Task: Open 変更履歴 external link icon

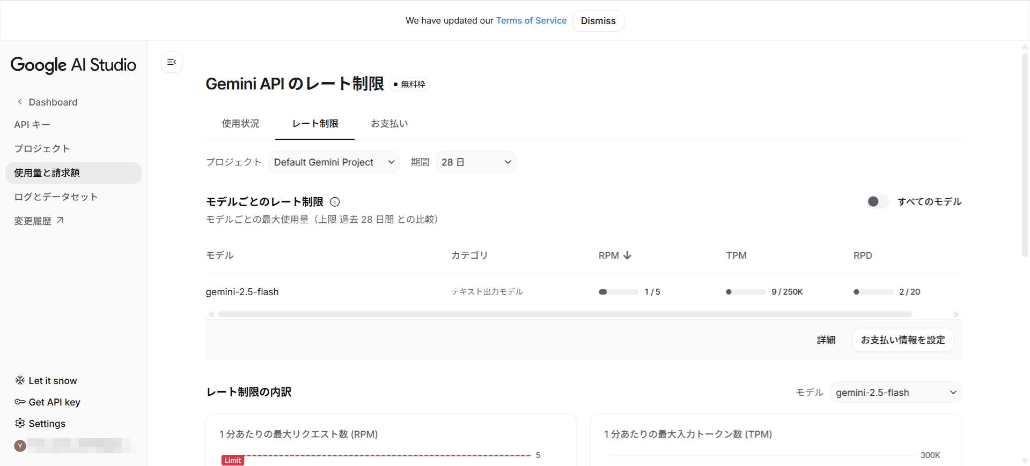Action: pos(60,220)
